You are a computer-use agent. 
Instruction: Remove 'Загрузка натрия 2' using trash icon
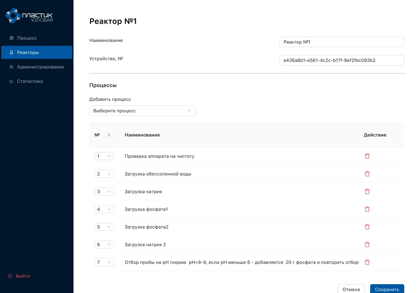(367, 245)
